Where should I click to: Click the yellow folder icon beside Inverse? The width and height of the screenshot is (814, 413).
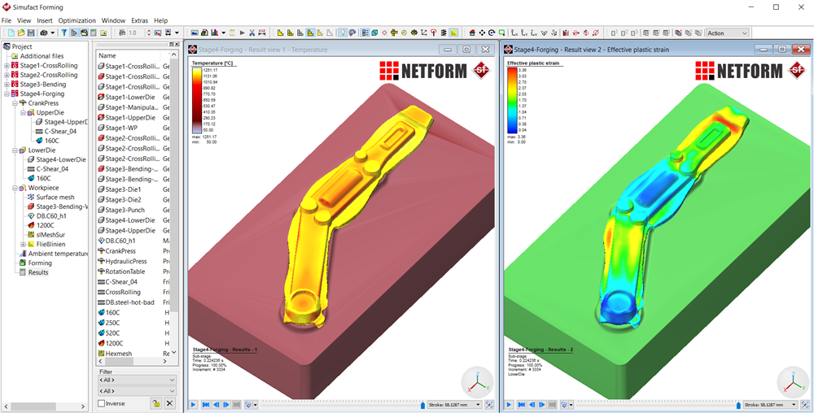tap(155, 403)
